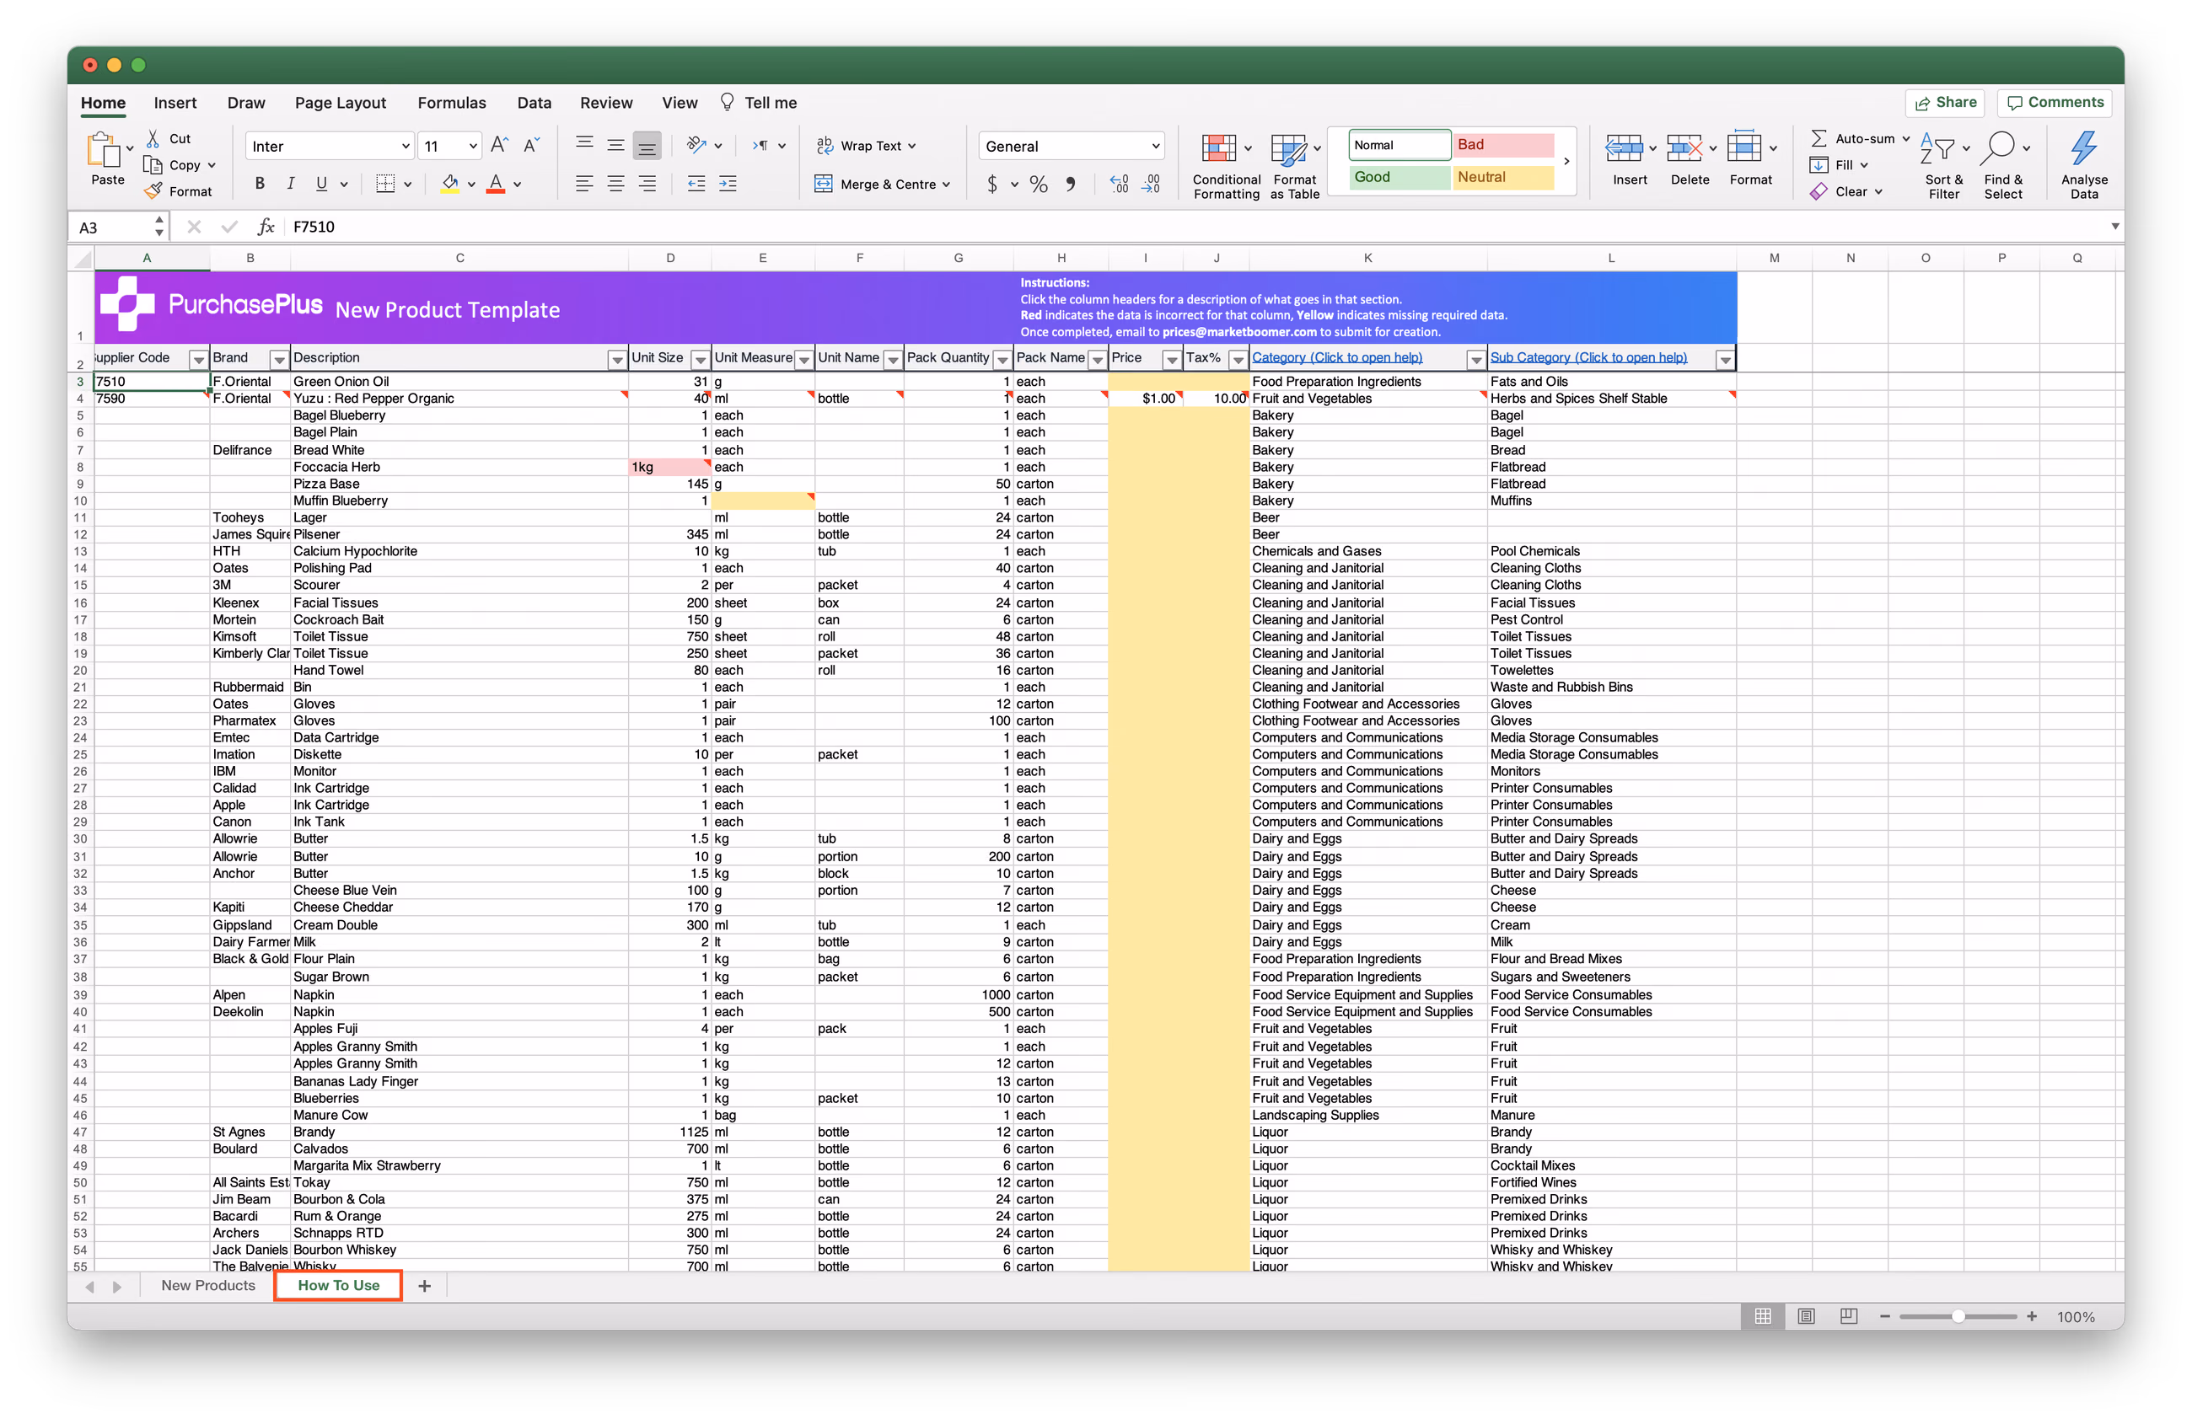This screenshot has width=2192, height=1419.
Task: Click the Centre alignment icon
Action: click(616, 184)
